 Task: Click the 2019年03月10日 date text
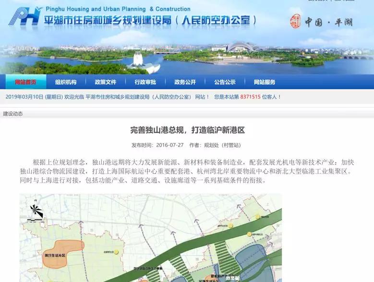(x=24, y=97)
